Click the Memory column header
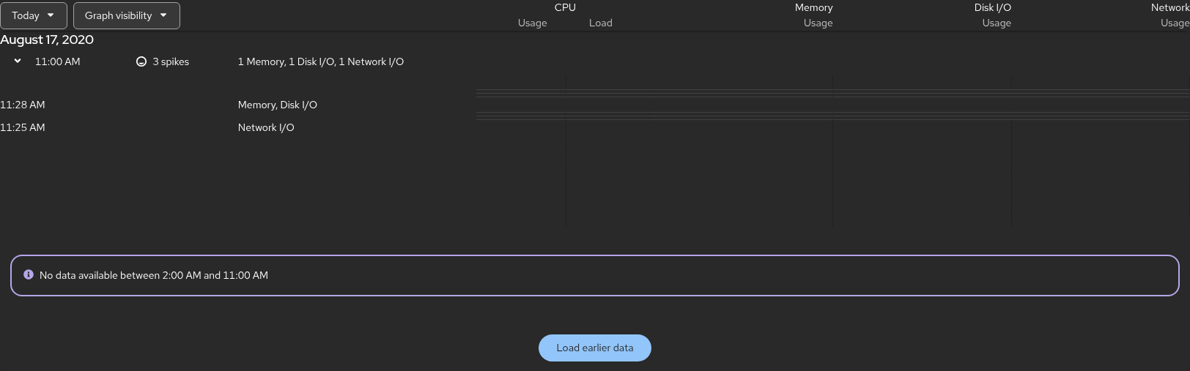 pos(814,7)
